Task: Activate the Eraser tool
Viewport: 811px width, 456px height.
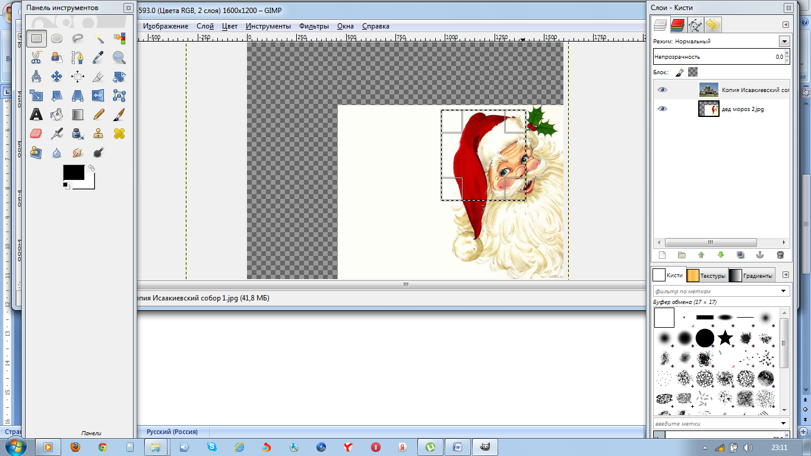Action: (x=36, y=134)
